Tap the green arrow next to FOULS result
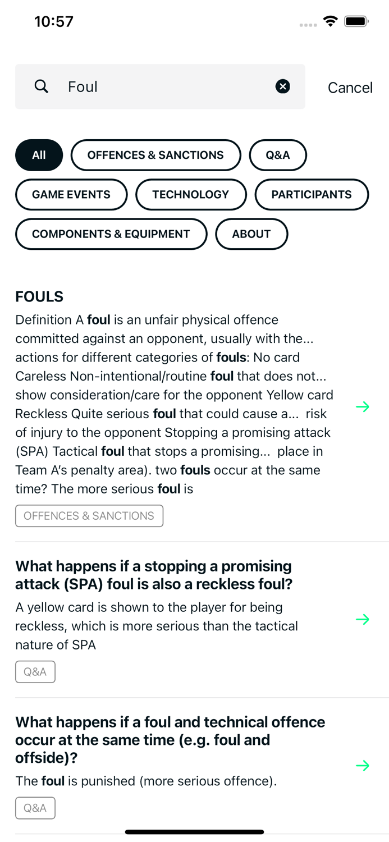The width and height of the screenshot is (389, 842). click(x=363, y=406)
